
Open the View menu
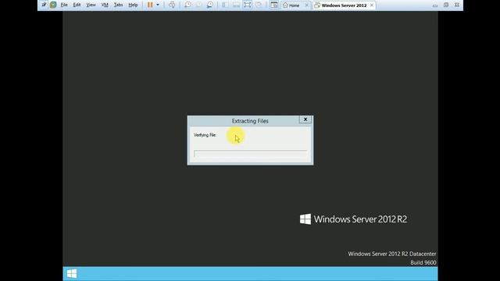click(x=91, y=5)
